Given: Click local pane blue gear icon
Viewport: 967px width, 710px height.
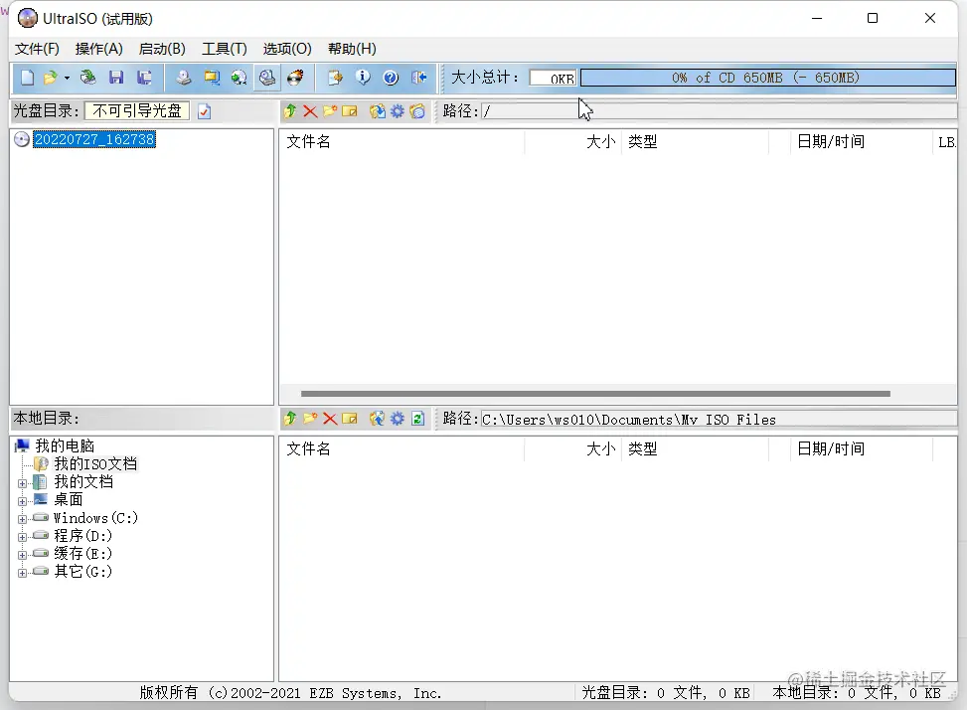Looking at the screenshot, I should point(398,419).
